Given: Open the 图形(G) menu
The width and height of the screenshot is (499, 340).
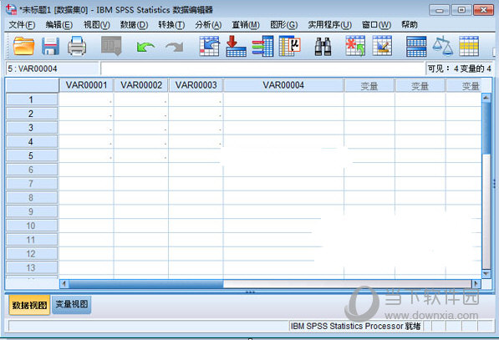Looking at the screenshot, I should coord(283,24).
